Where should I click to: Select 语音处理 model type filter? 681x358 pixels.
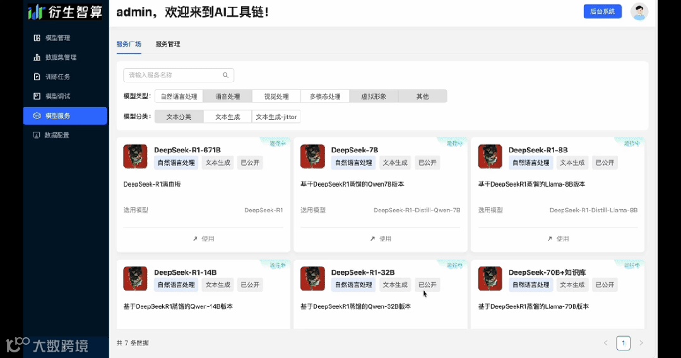point(228,96)
